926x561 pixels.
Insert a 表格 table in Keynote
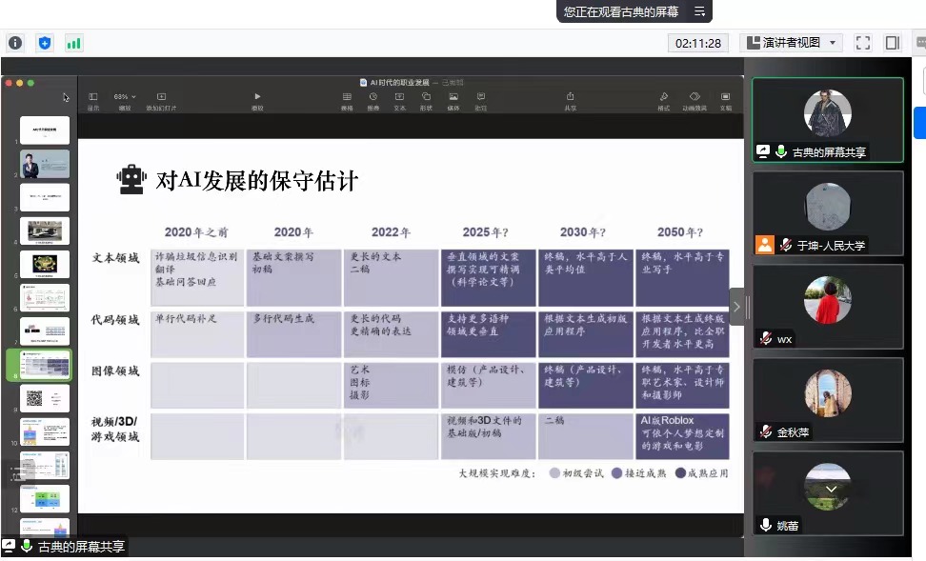point(347,96)
